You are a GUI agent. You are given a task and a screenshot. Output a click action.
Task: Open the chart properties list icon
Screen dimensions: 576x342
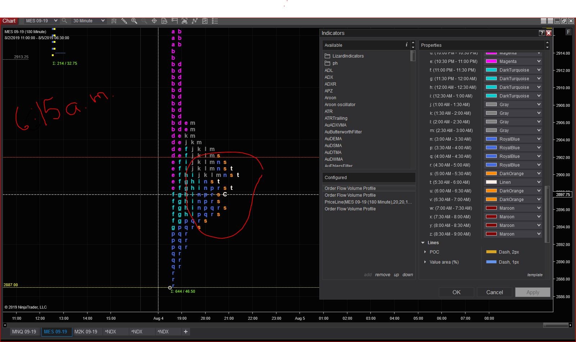(x=215, y=21)
